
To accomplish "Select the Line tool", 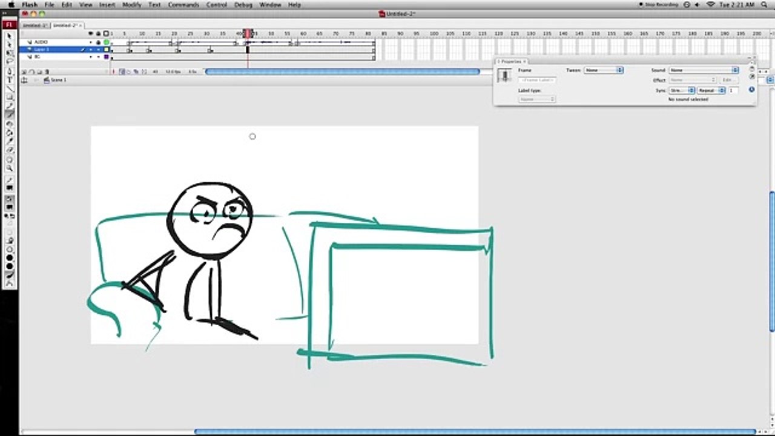I will [10, 88].
